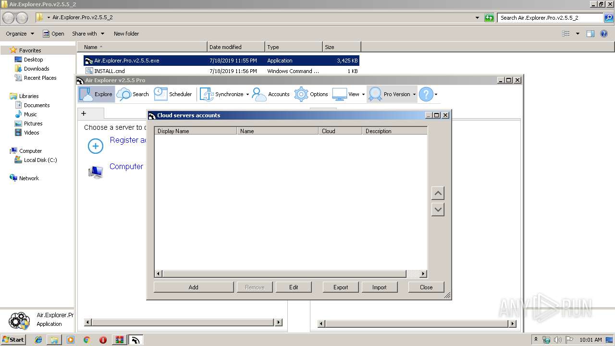Image resolution: width=615 pixels, height=346 pixels.
Task: Open the Scheduler in Air Explorer toolbar
Action: tap(173, 94)
